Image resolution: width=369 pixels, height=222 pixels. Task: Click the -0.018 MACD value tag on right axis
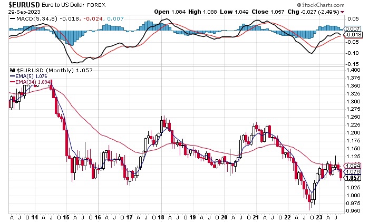pos(351,34)
